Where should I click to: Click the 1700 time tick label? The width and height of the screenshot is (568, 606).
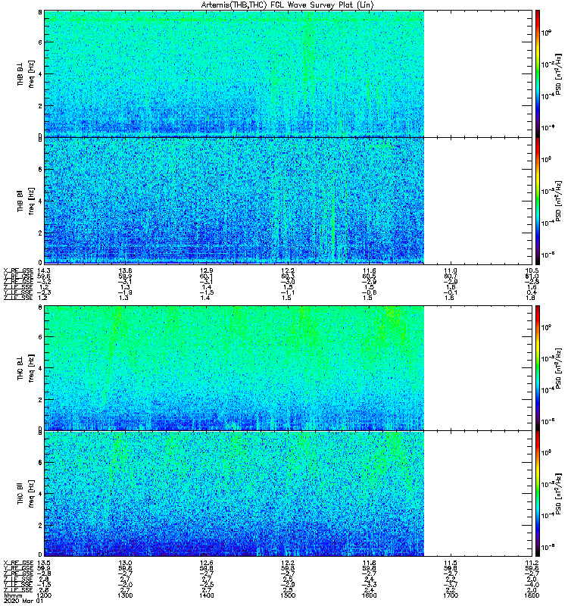click(x=451, y=595)
